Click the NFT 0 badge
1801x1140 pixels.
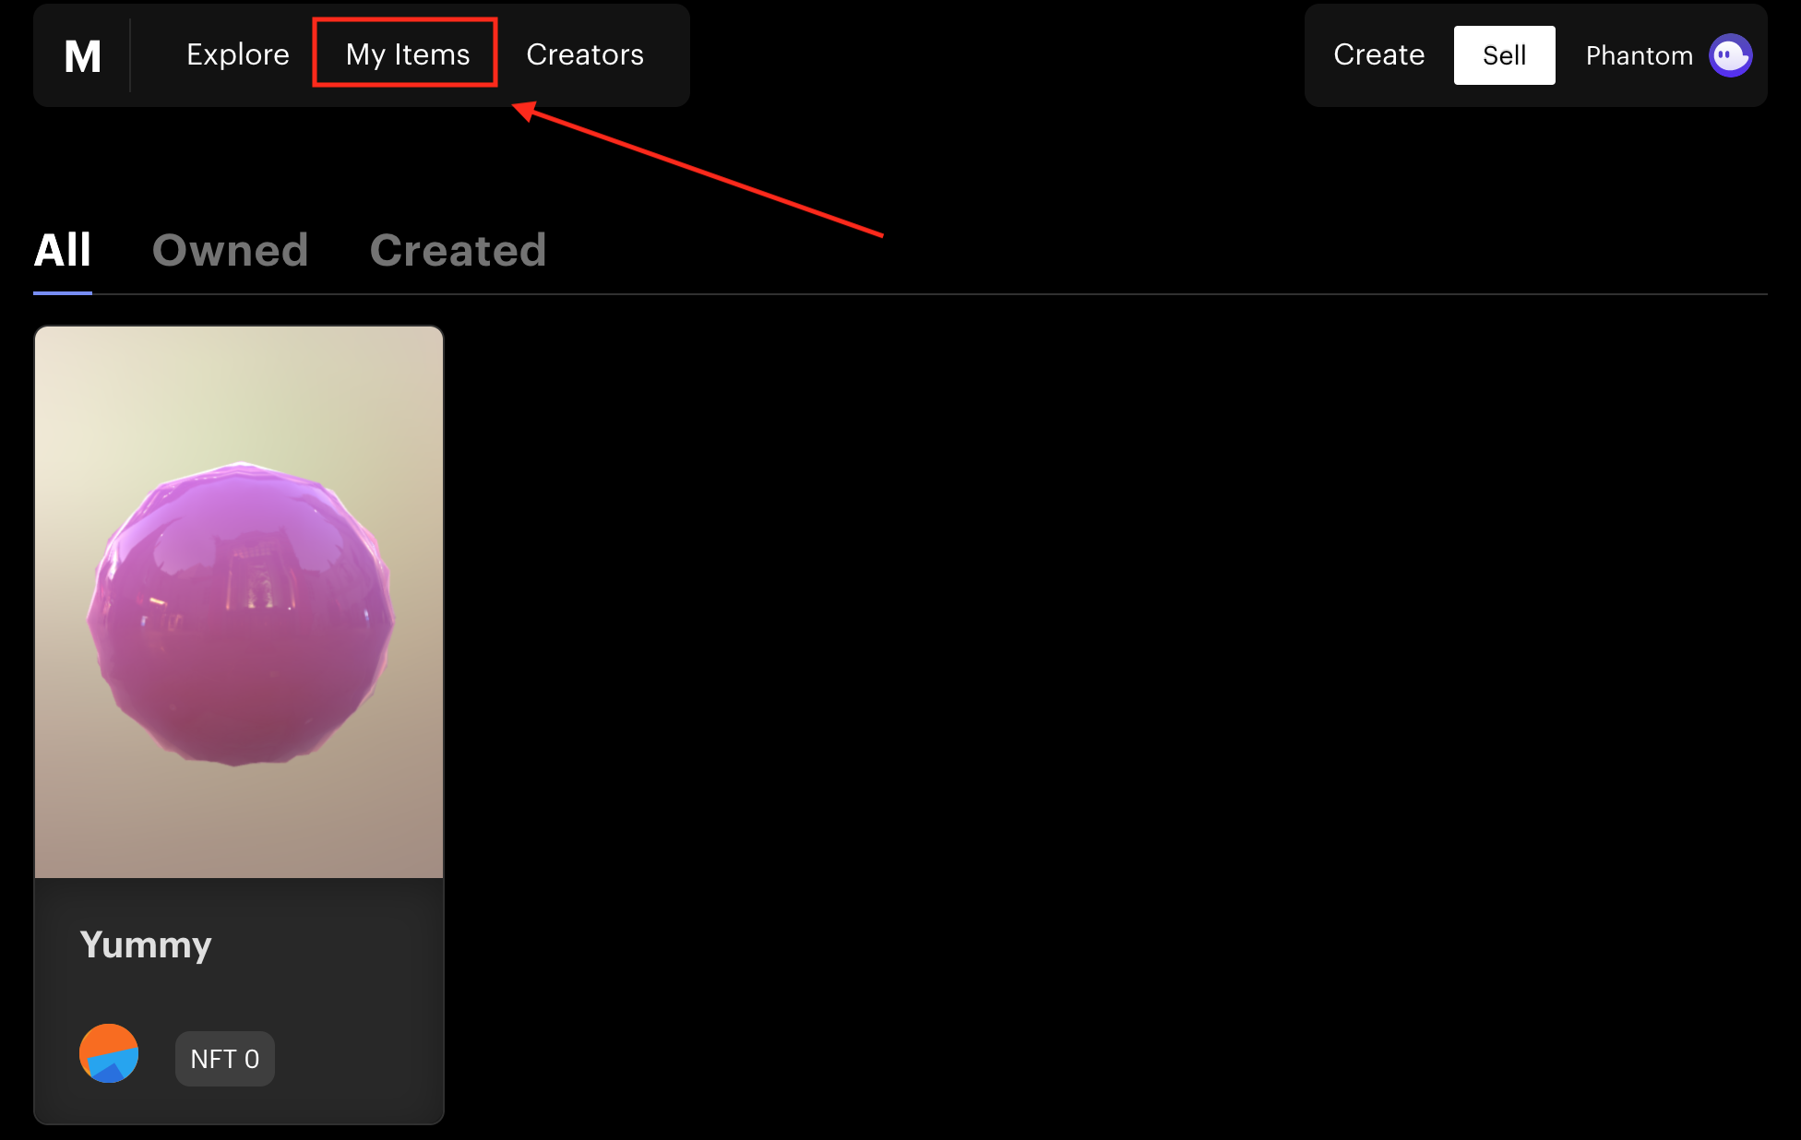coord(224,1059)
